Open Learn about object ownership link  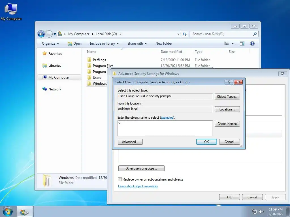click(138, 186)
